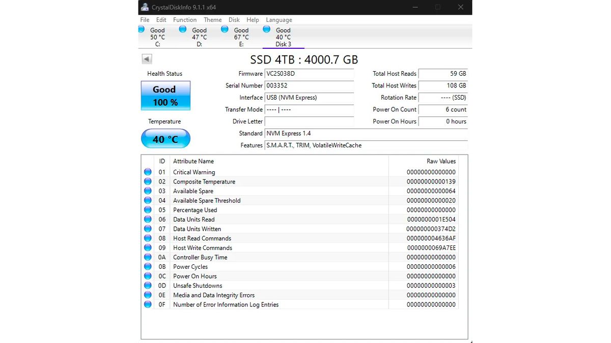Click status orb for Host Write Commands row
The width and height of the screenshot is (611, 343).
click(148, 247)
